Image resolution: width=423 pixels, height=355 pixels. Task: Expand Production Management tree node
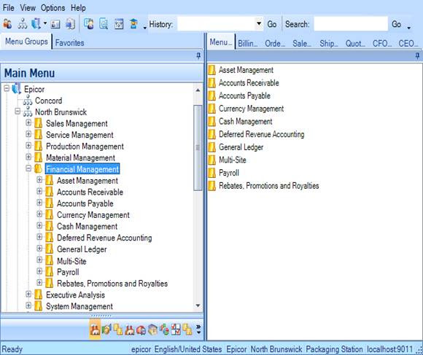pos(28,146)
